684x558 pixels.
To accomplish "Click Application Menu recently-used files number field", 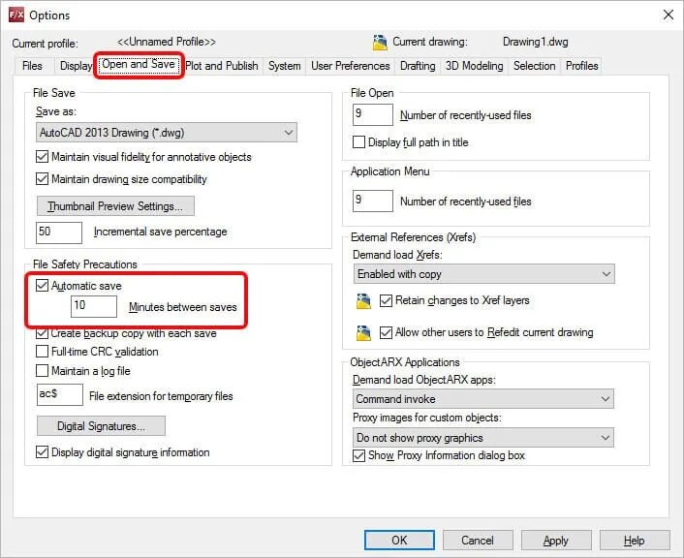I will tap(373, 201).
